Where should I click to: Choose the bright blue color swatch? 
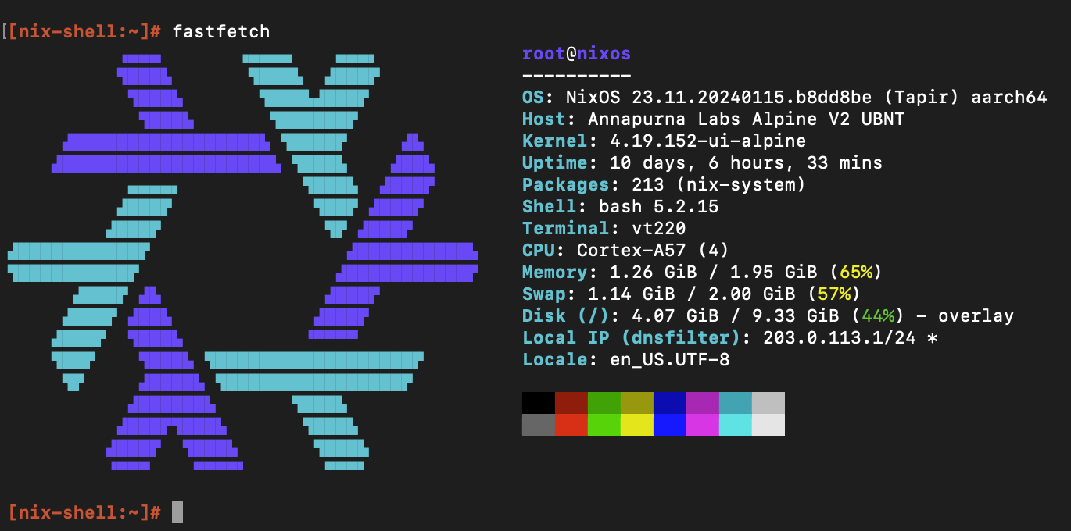pos(669,425)
